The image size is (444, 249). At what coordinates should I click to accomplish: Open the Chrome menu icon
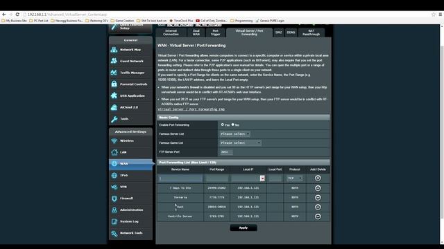pos(441,15)
